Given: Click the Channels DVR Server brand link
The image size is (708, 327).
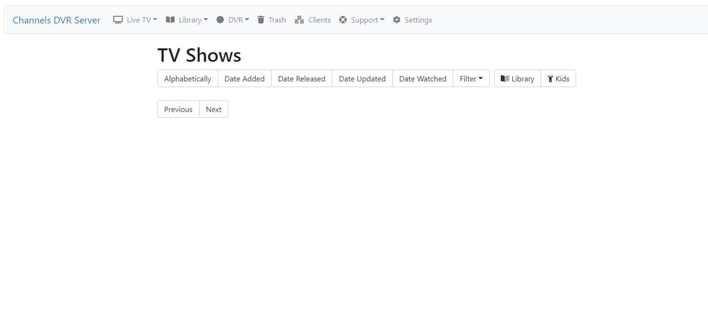Looking at the screenshot, I should [x=56, y=20].
